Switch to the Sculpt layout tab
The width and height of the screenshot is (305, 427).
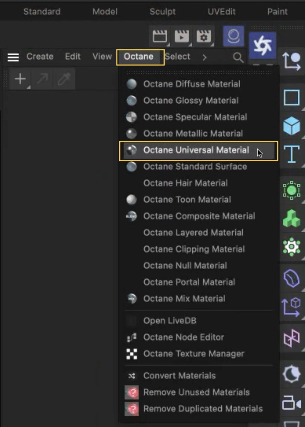(x=162, y=12)
